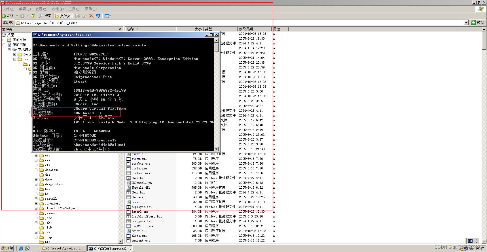487x252 pixels.
Task: Click the dbca.bat file icon
Action: pos(129,178)
